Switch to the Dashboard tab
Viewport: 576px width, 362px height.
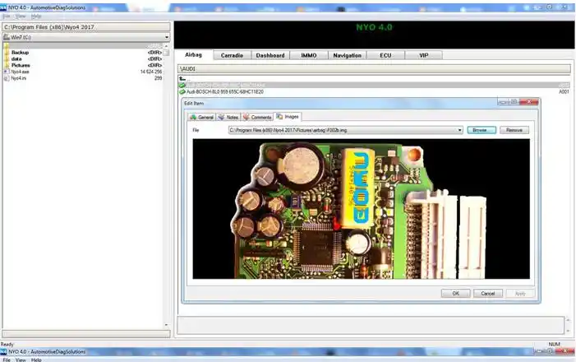pyautogui.click(x=270, y=55)
